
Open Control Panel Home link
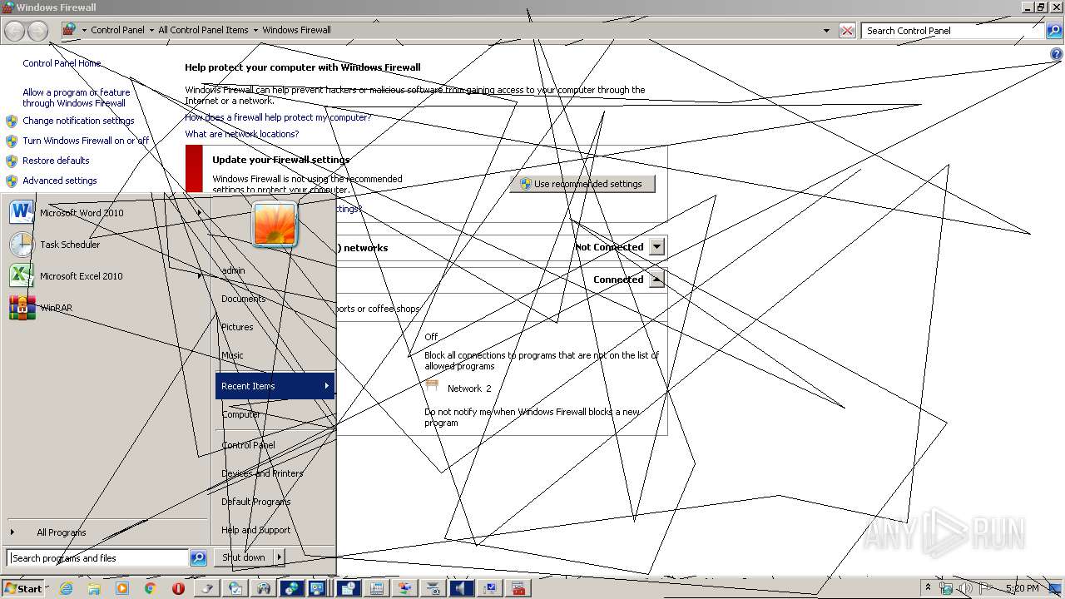62,63
